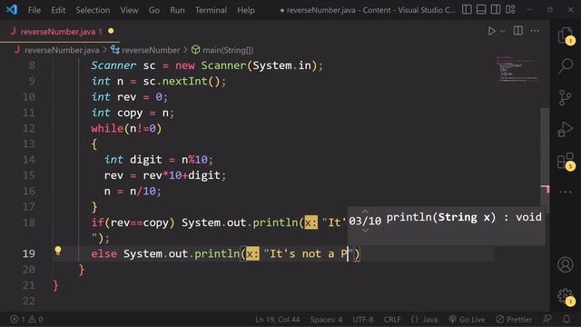This screenshot has width=581, height=327.
Task: Open the Explorer view in activity bar
Action: tap(566, 35)
